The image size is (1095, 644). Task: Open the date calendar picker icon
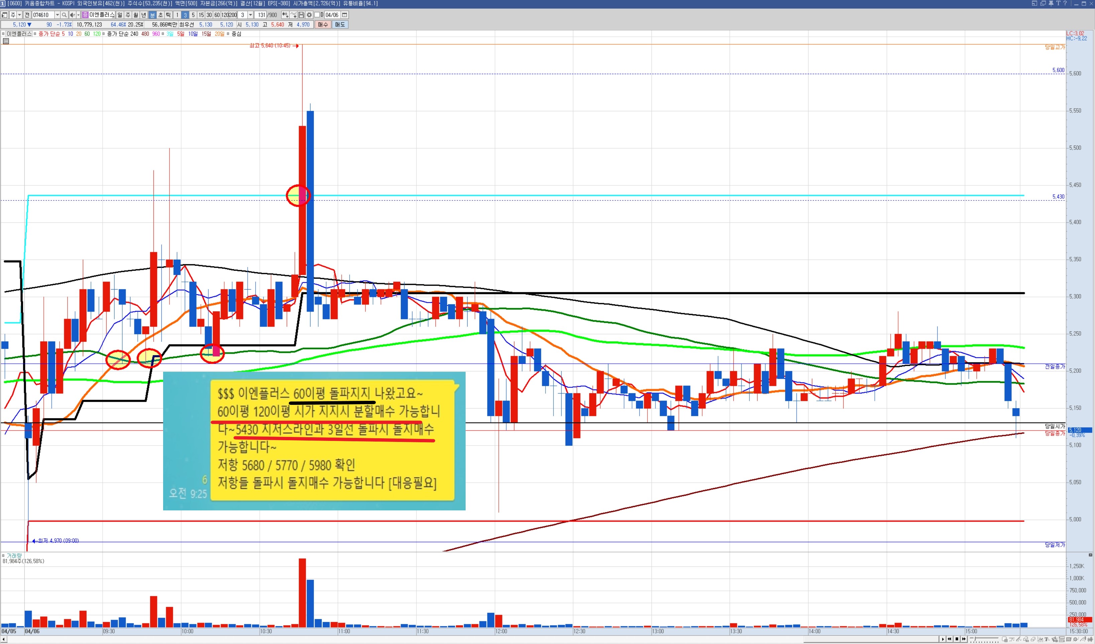click(345, 15)
